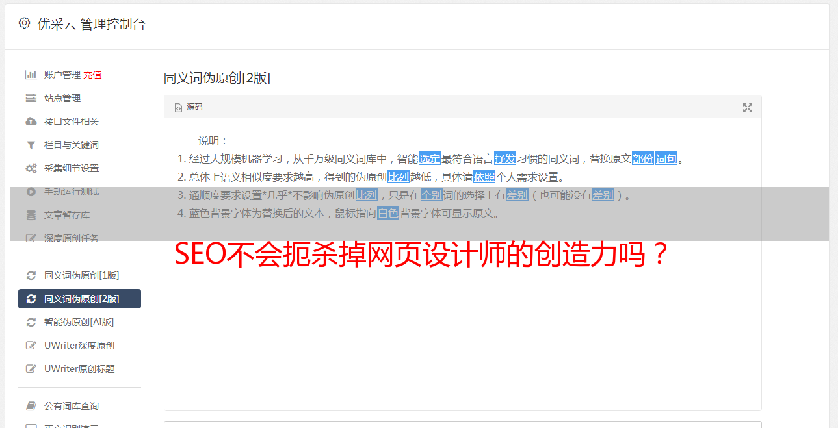Click the cloud upload icon for 接口文件相关
Image resolution: width=838 pixels, height=428 pixels.
(x=31, y=121)
